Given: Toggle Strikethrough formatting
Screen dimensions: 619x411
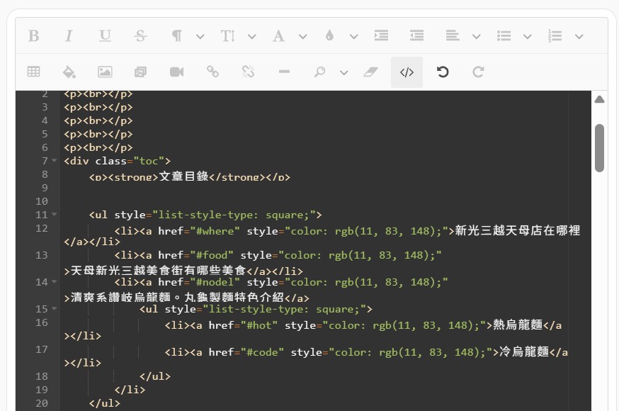Looking at the screenshot, I should point(140,36).
